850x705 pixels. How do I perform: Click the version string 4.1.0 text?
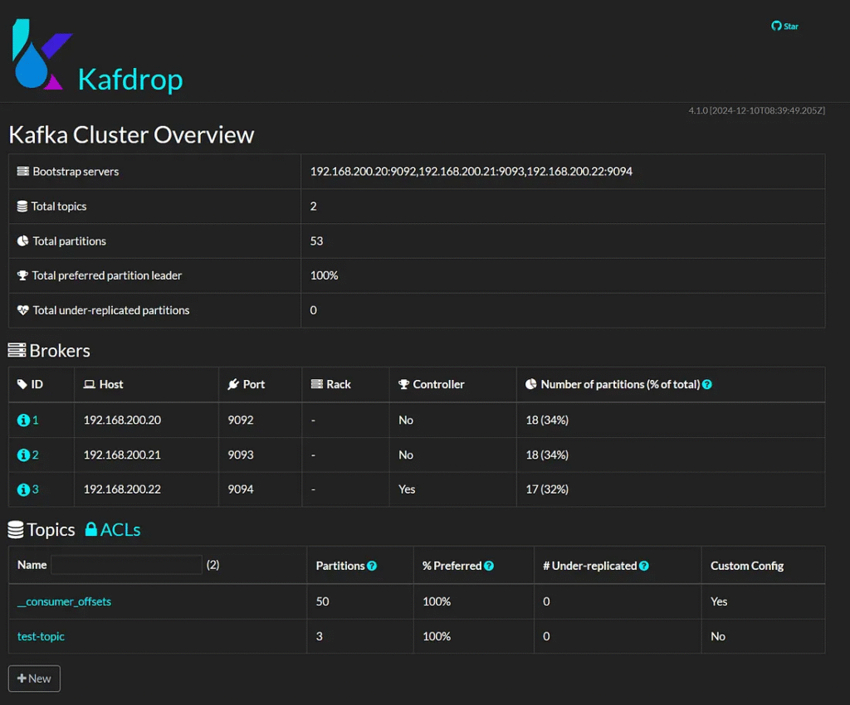coord(756,110)
